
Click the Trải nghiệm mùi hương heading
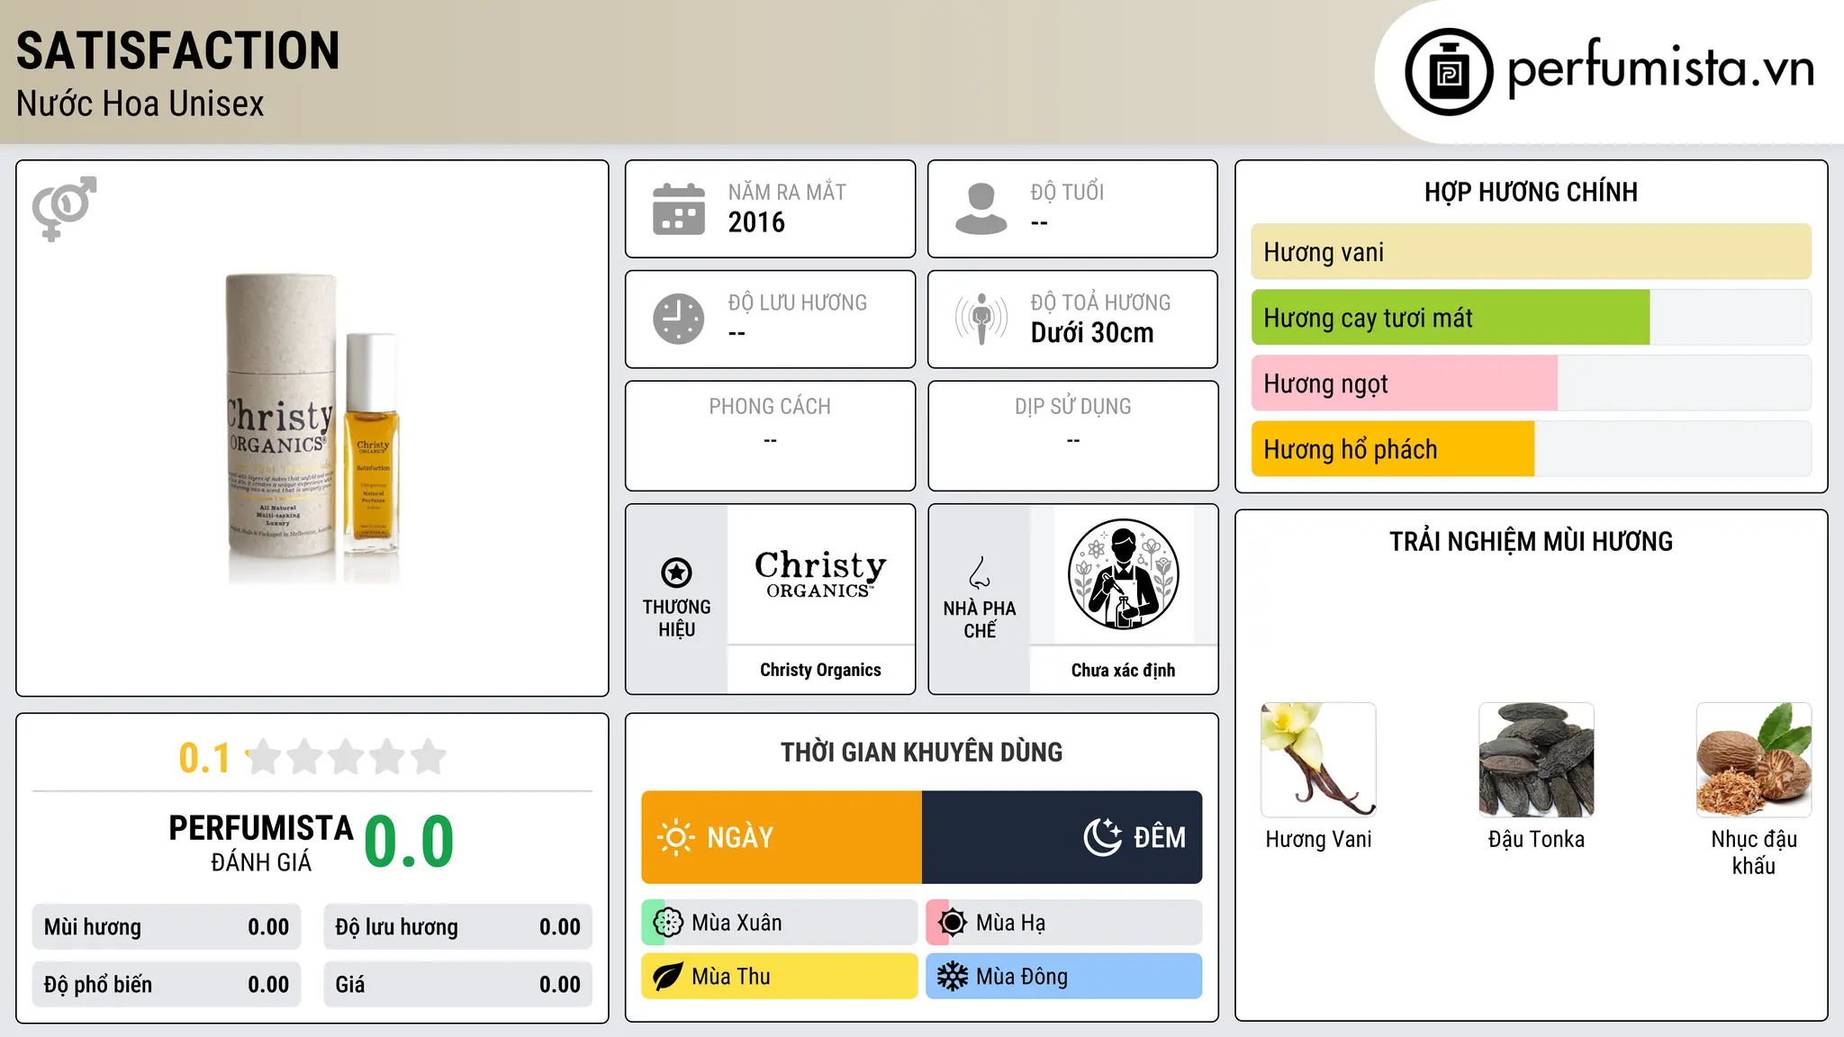pos(1532,541)
